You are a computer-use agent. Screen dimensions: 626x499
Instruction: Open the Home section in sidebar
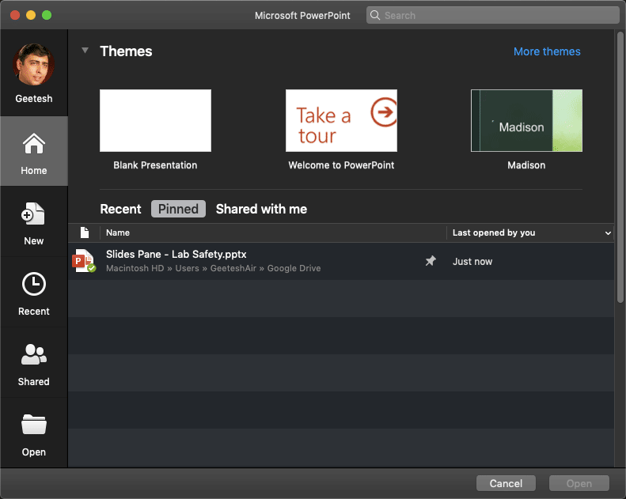click(34, 151)
